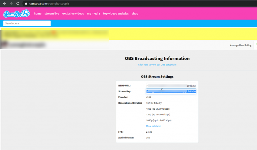257x150 pixels.
Task: Click the 480p (up to 2,000 kbps) line
Action: coord(158,109)
